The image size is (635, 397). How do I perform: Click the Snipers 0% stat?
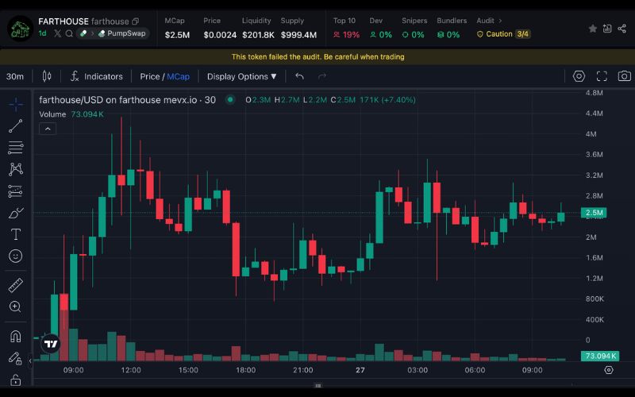coord(414,28)
